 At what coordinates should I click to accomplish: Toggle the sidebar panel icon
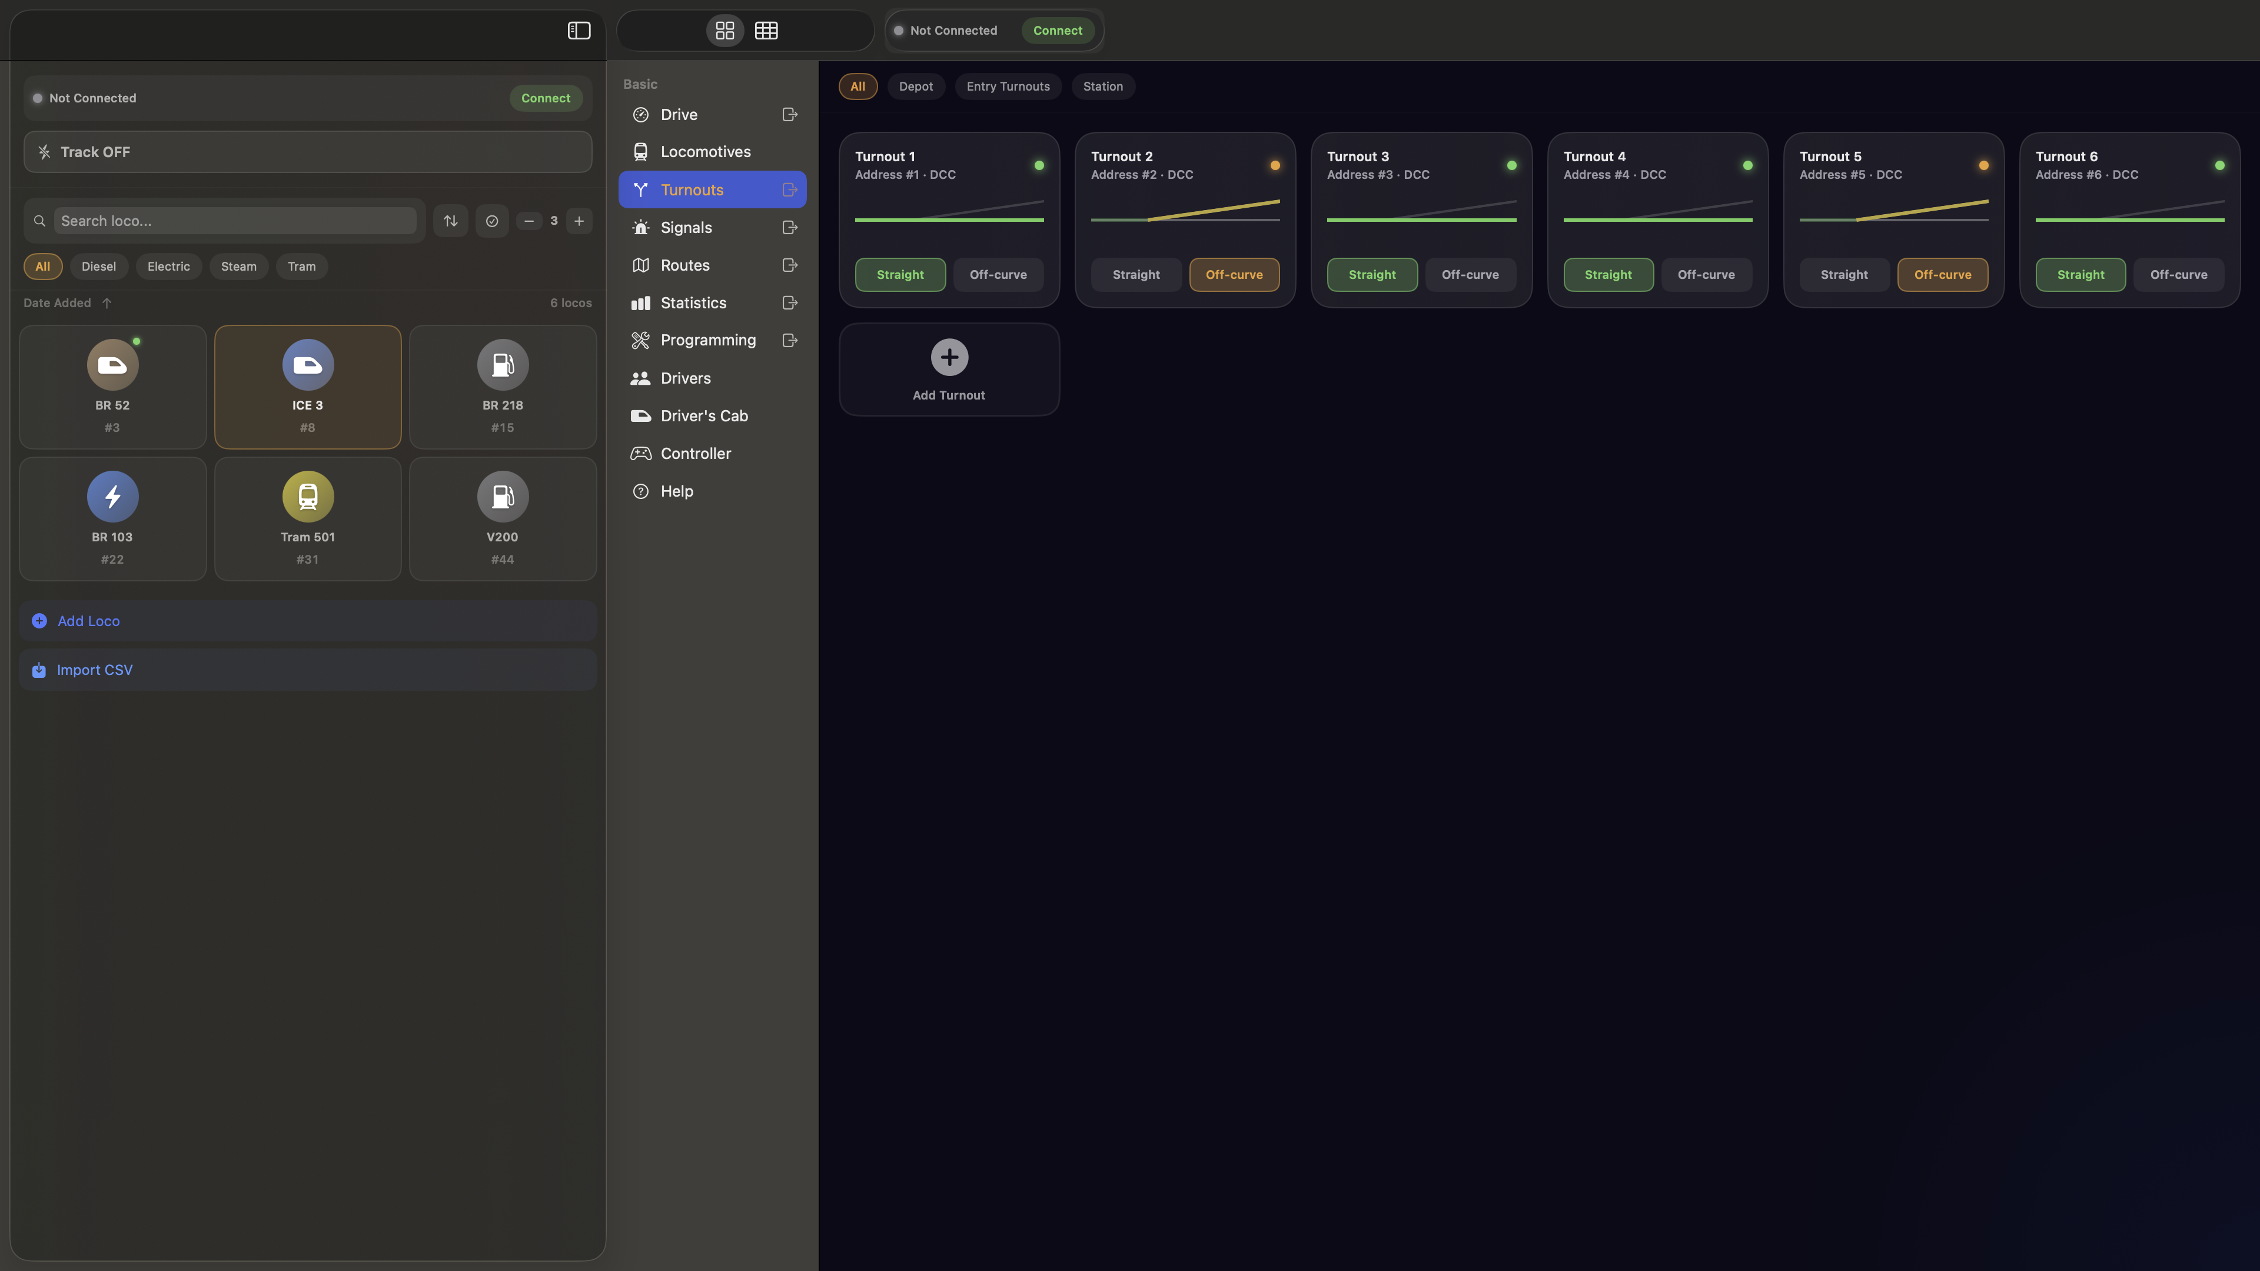578,31
